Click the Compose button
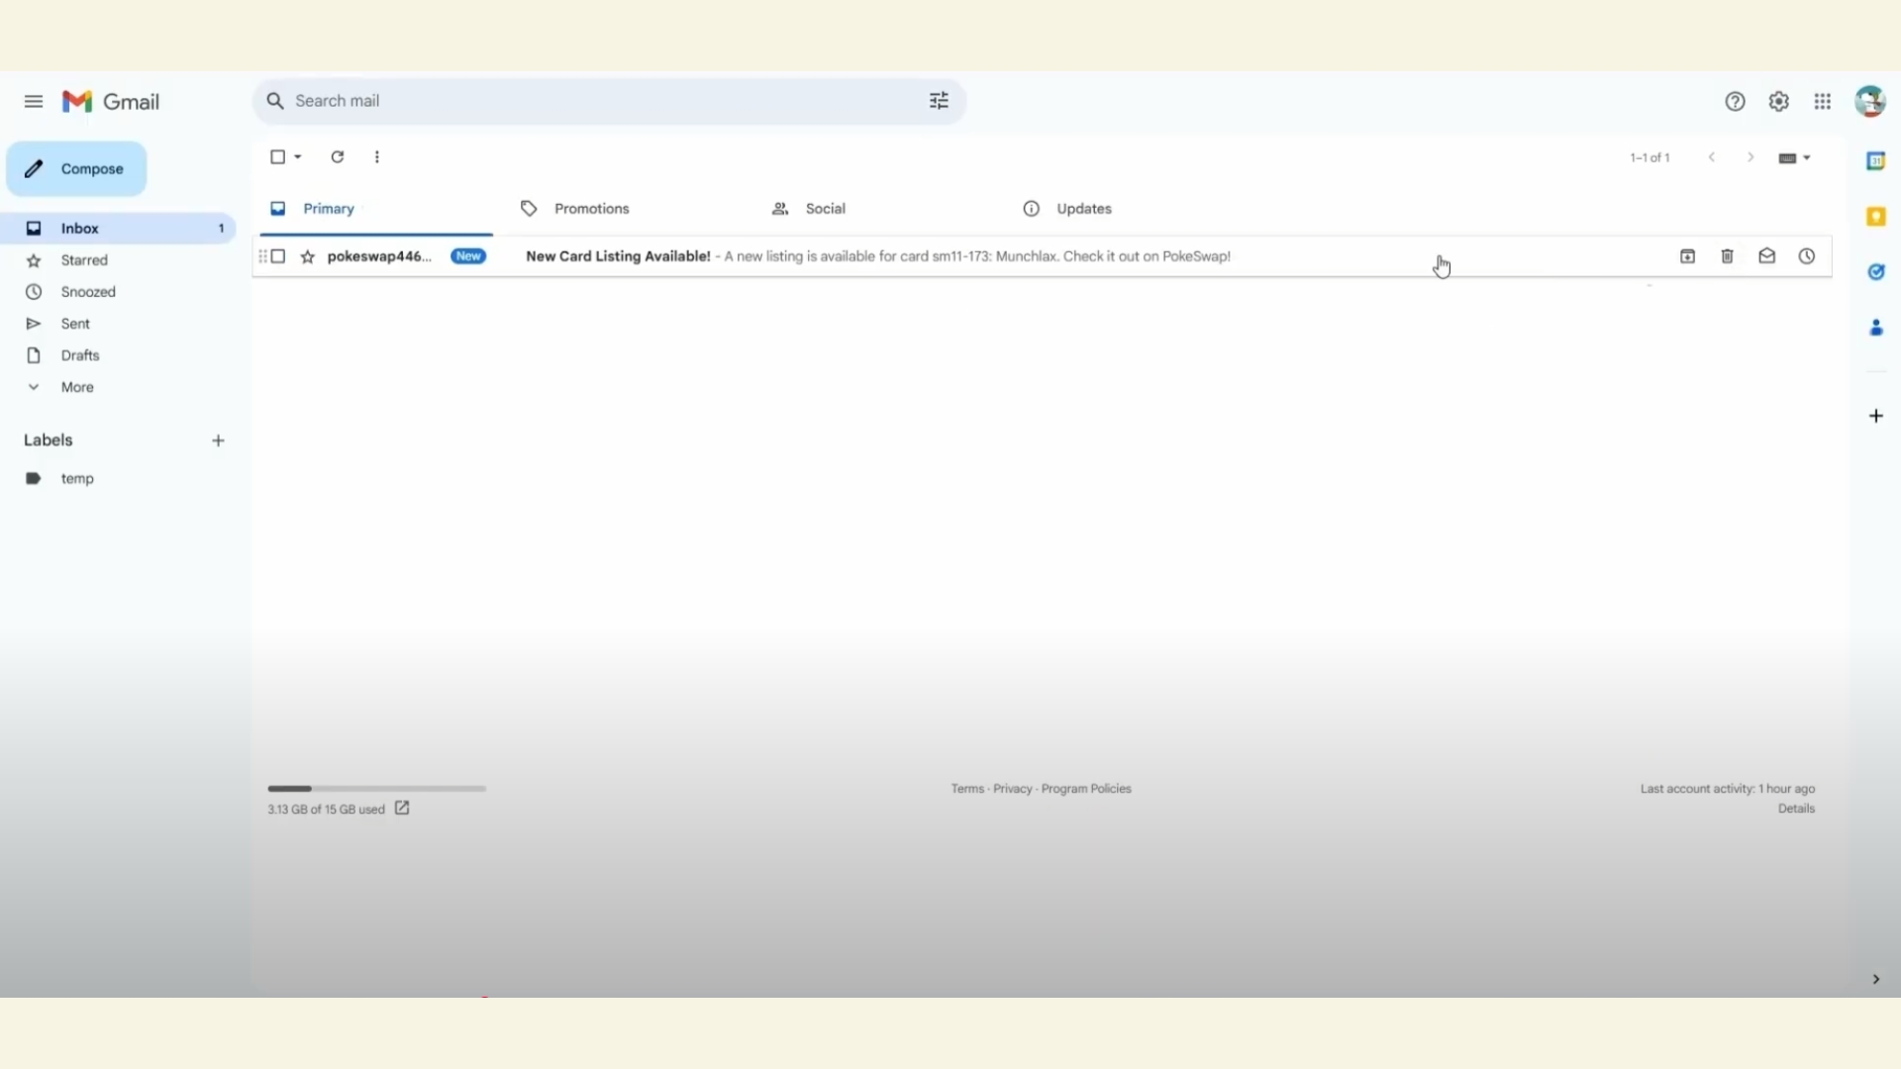This screenshot has height=1069, width=1901. (x=76, y=169)
